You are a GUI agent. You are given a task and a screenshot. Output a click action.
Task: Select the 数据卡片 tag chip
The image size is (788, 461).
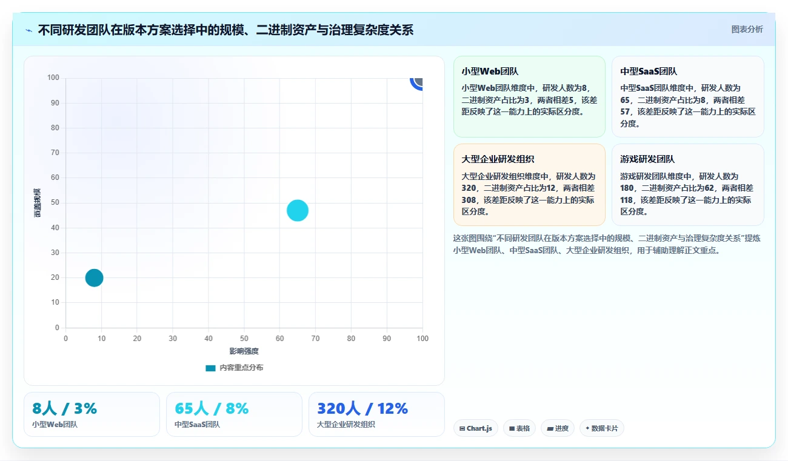click(x=602, y=428)
